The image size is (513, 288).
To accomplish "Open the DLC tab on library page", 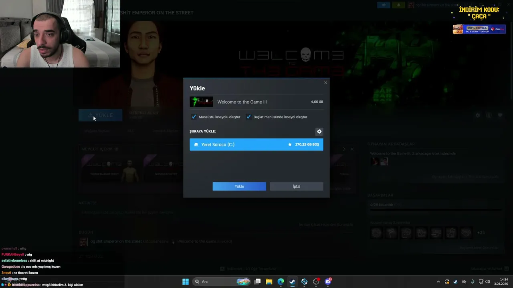I will point(131,131).
